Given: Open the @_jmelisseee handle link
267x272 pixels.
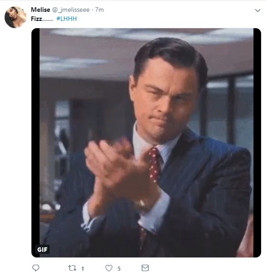Looking at the screenshot, I should click(x=71, y=10).
